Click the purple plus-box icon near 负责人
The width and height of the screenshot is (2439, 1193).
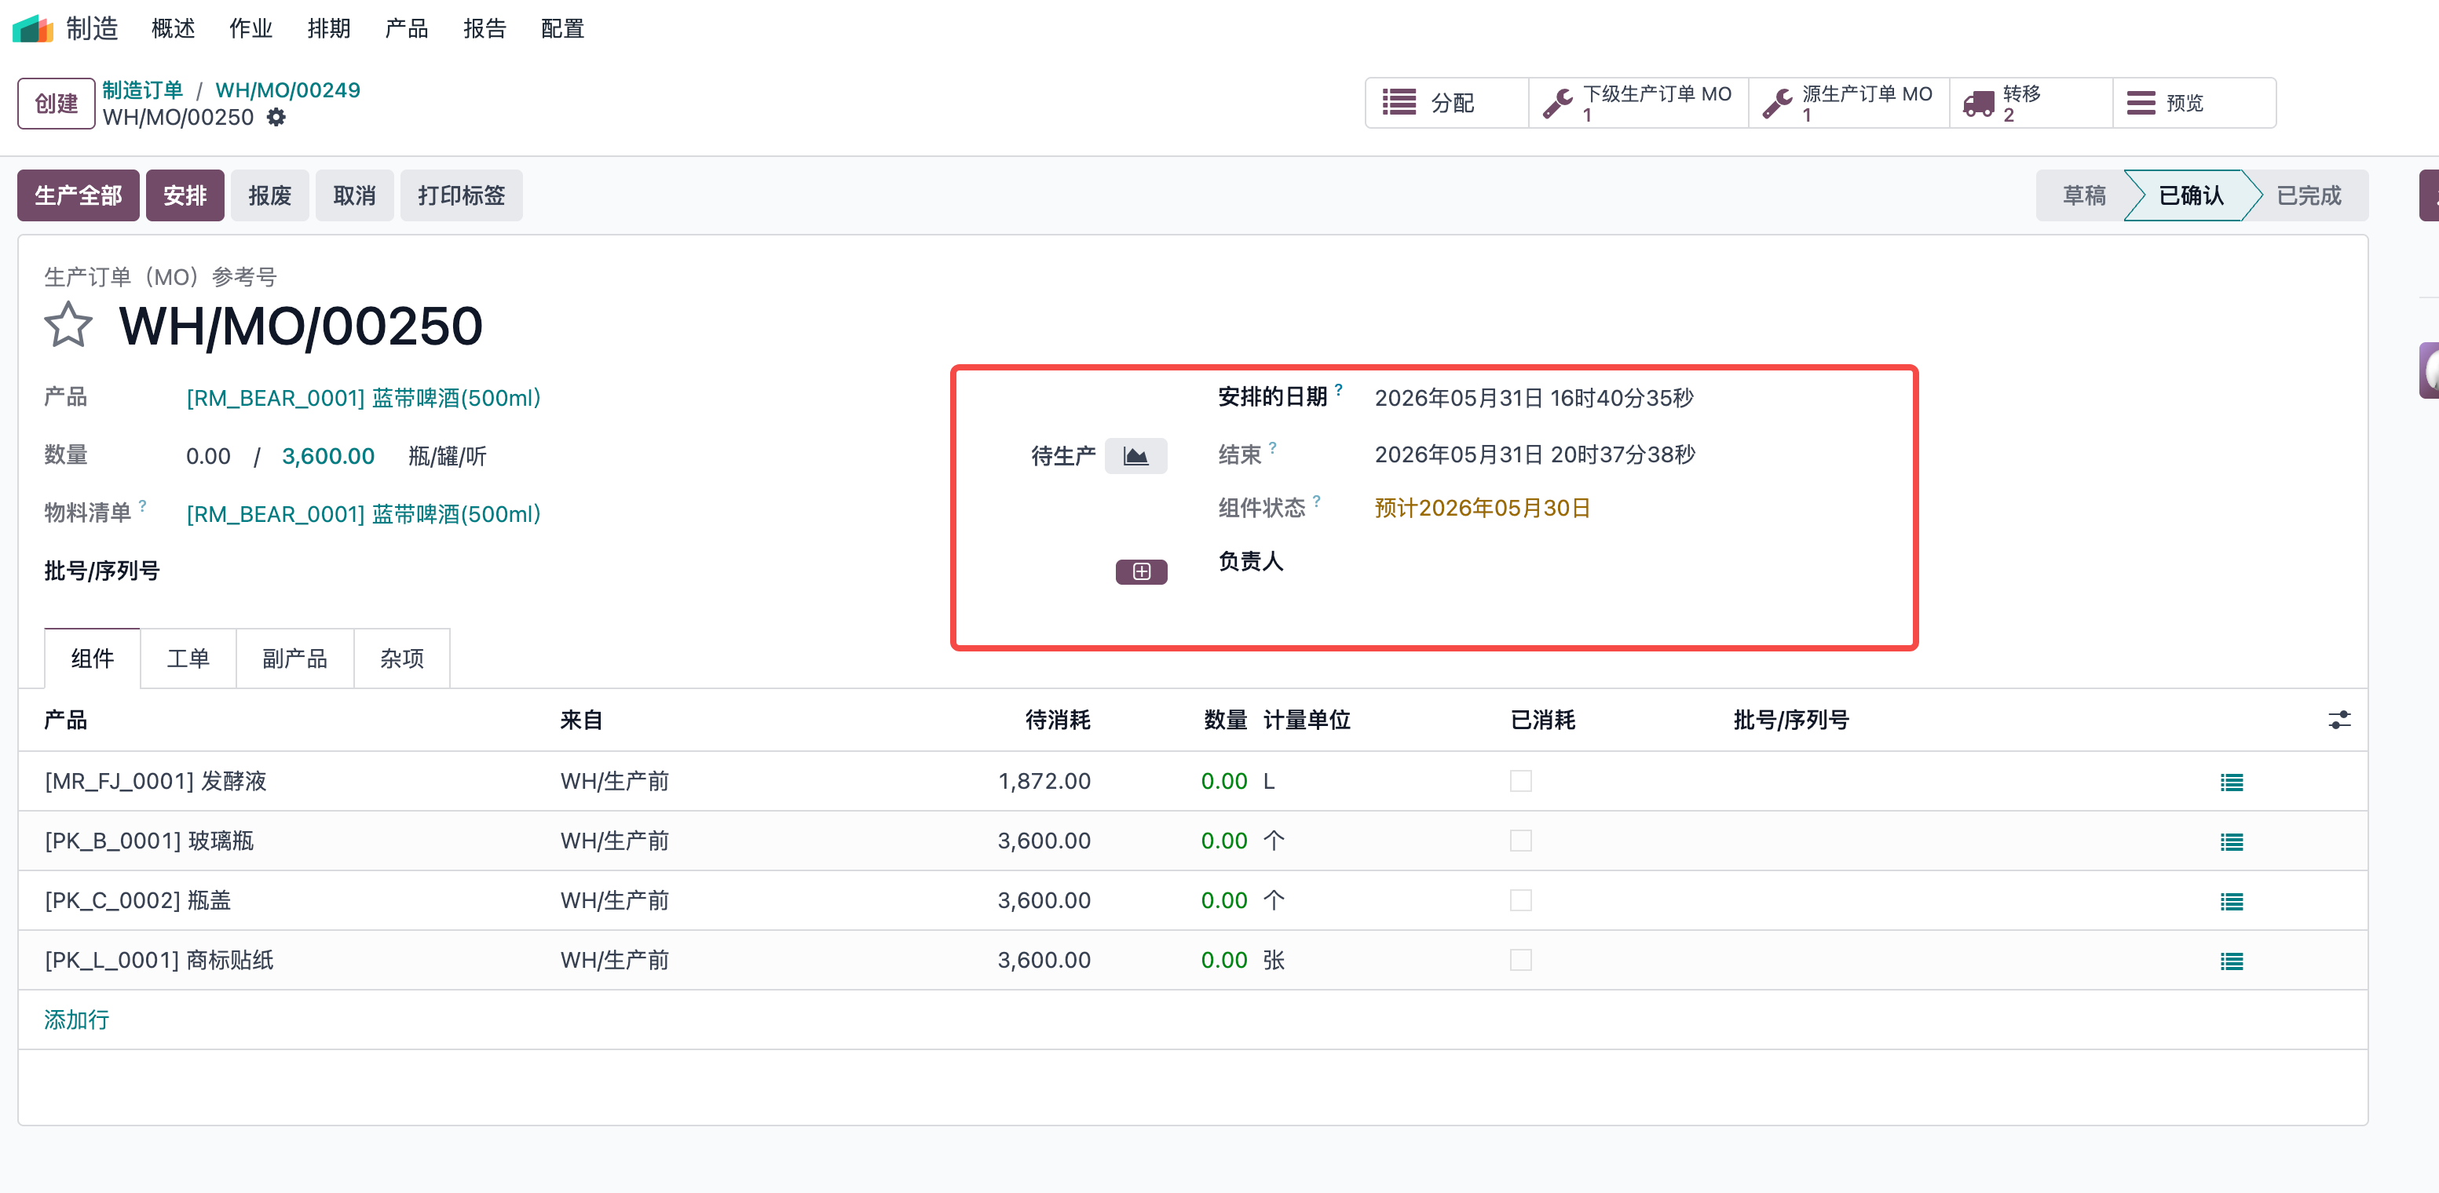pos(1141,571)
